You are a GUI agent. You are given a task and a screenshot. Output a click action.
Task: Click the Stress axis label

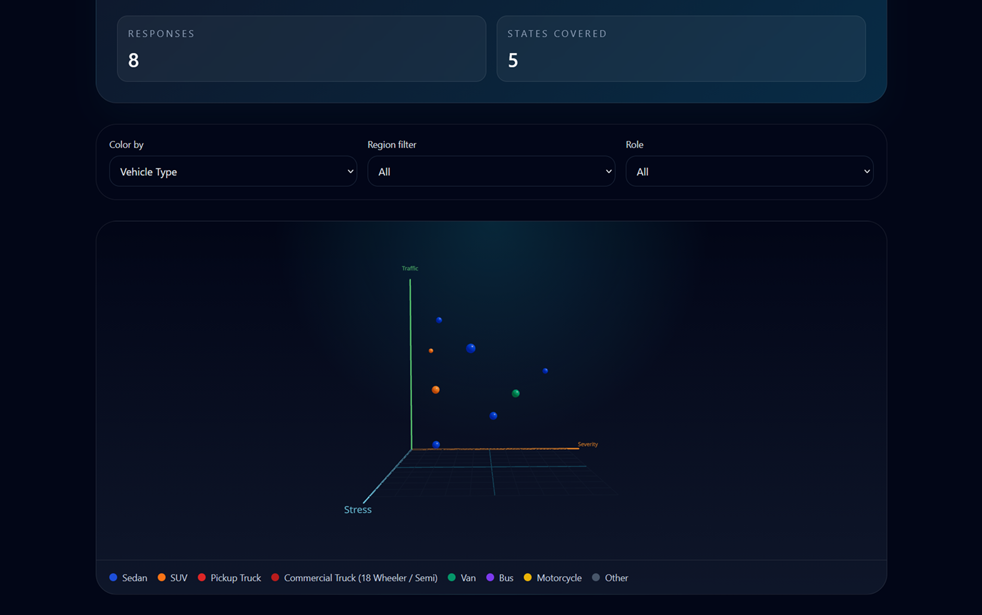[x=357, y=509]
